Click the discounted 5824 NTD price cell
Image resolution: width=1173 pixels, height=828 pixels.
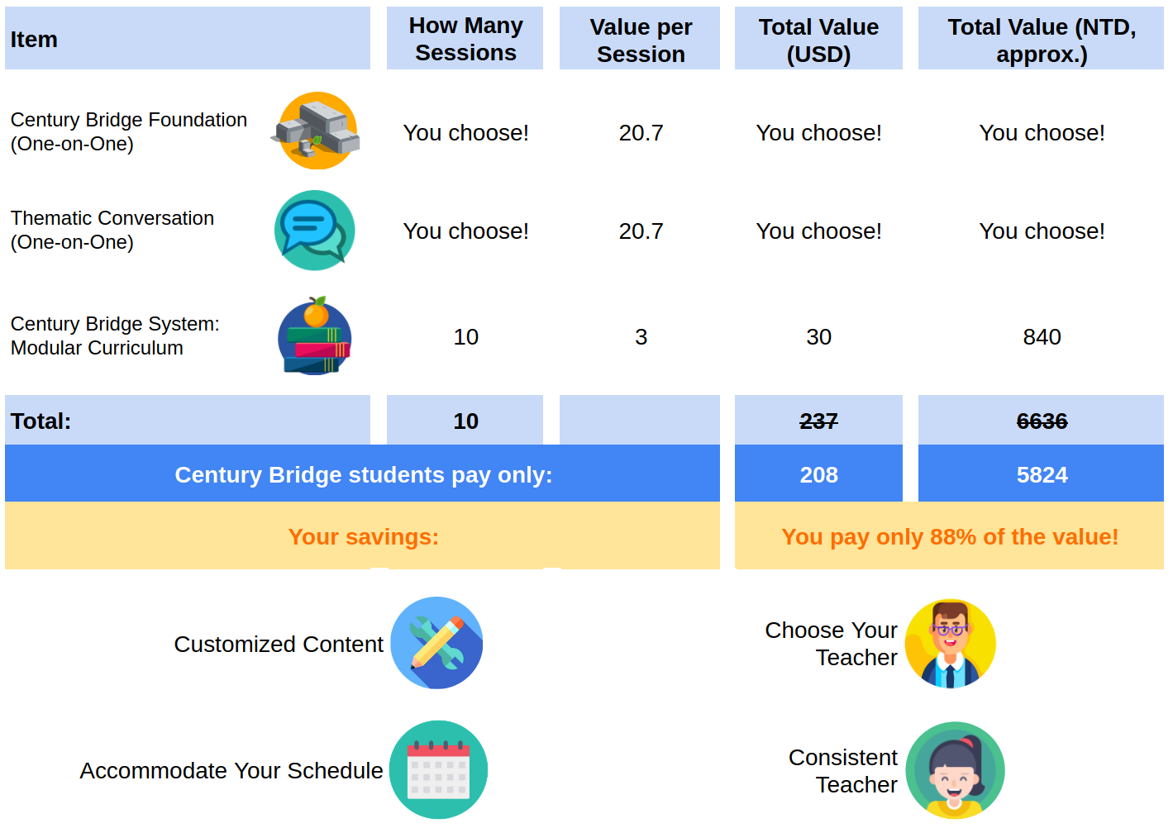[x=1042, y=474]
